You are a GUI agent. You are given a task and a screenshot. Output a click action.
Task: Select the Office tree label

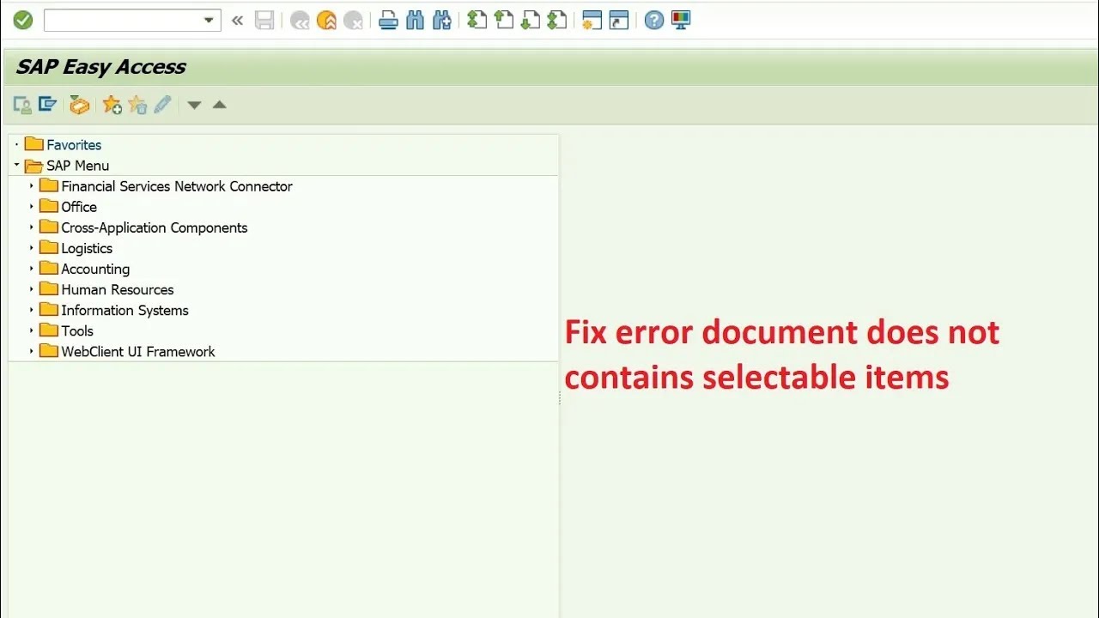click(79, 207)
